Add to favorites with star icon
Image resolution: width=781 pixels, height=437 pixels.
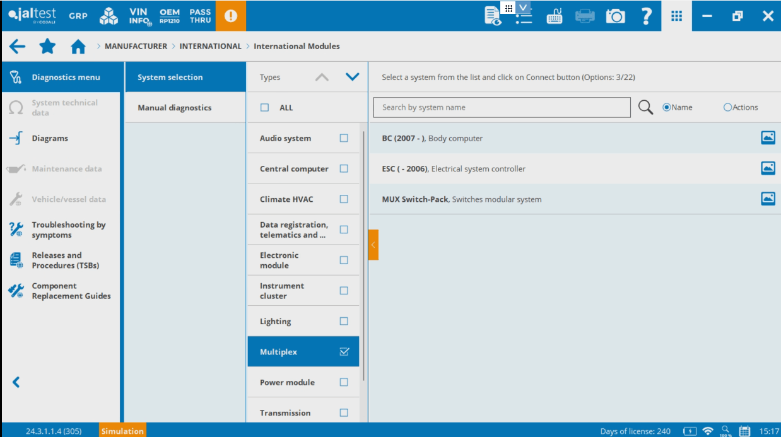pyautogui.click(x=47, y=47)
